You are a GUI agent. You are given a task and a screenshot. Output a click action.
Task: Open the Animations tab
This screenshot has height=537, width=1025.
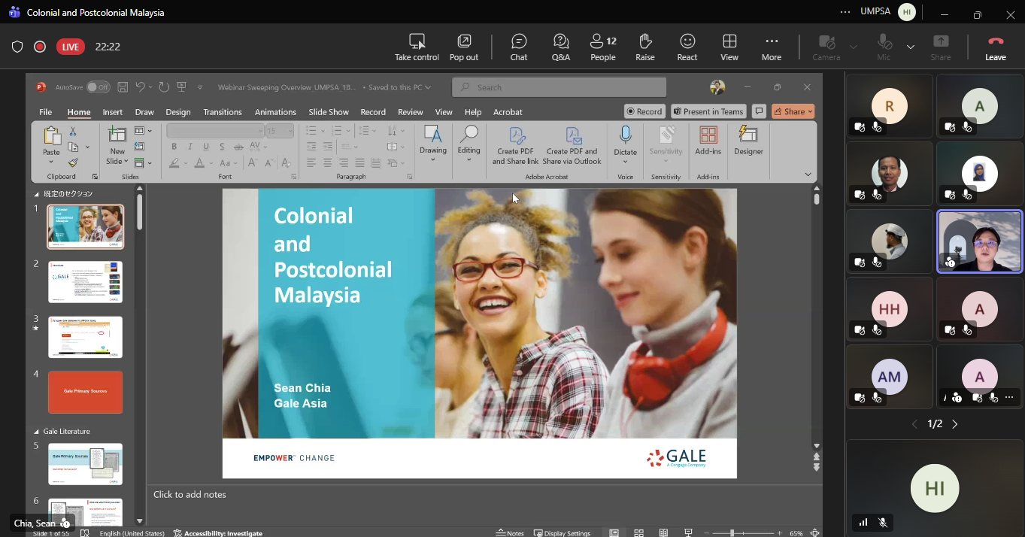pyautogui.click(x=275, y=112)
